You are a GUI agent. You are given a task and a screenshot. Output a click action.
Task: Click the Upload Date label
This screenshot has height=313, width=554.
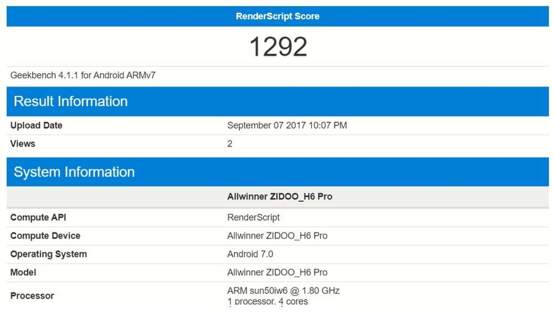[36, 125]
